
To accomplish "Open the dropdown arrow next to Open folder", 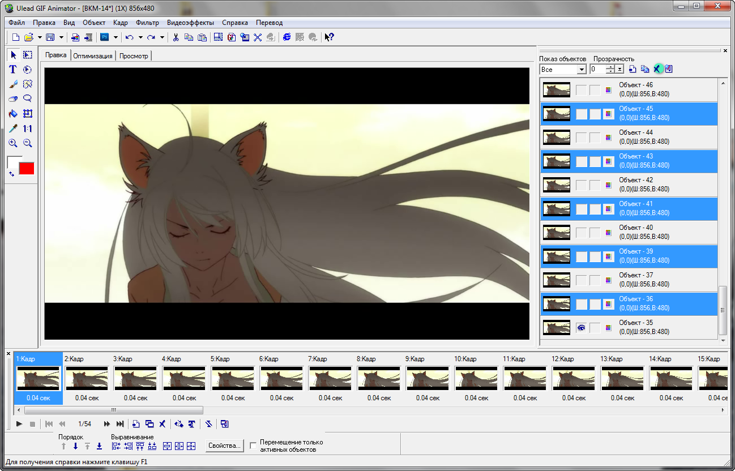I will [40, 37].
